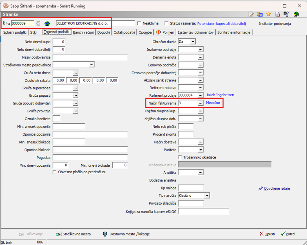Image resolution: width=307 pixels, height=245 pixels.
Task: Open the Gruča neto dnevi lookup button
Action: [75, 73]
